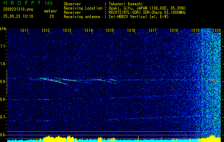Click the 1311 time axis marker
The image size is (224, 142).
coord(24,30)
